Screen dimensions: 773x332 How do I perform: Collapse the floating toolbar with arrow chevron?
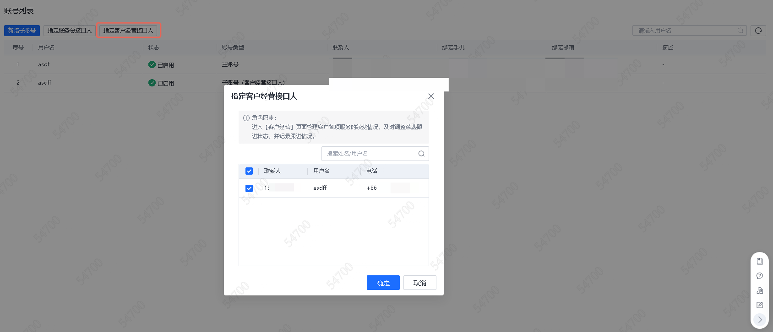[760, 320]
